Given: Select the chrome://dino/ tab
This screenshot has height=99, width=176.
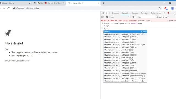Looking at the screenshot, I should (x=83, y=3).
